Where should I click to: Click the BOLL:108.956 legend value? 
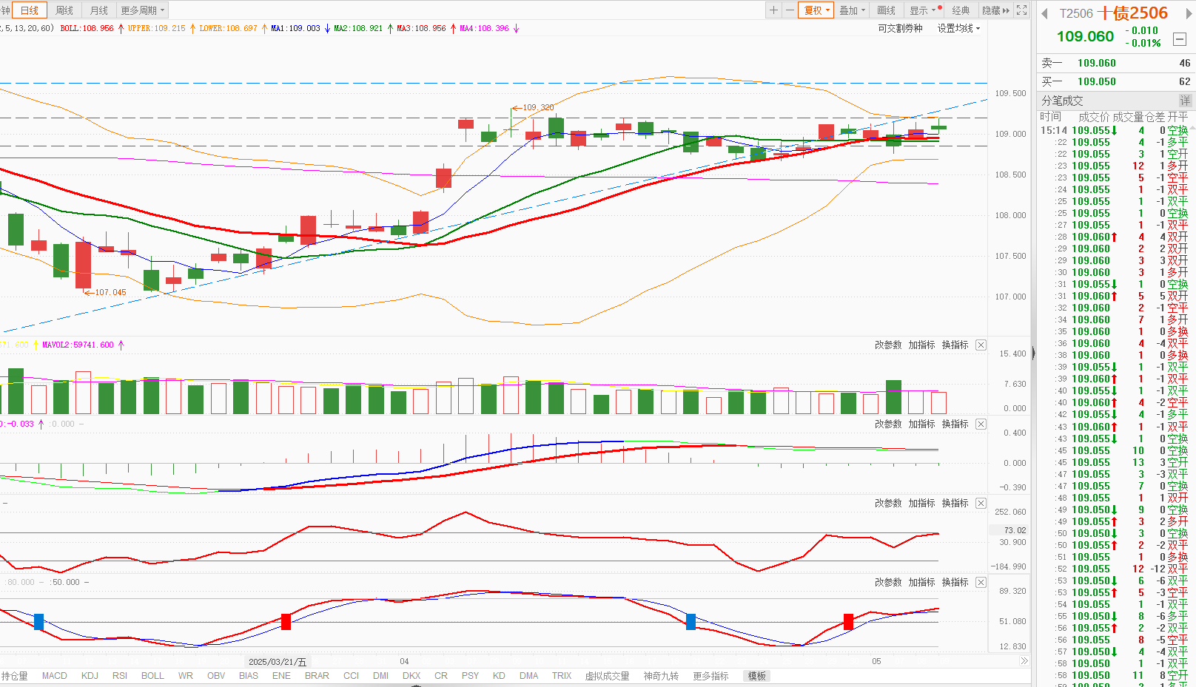pyautogui.click(x=87, y=28)
